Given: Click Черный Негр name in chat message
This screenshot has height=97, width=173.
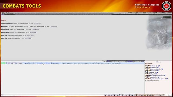Looking at the screenshot, I should (28, 63).
